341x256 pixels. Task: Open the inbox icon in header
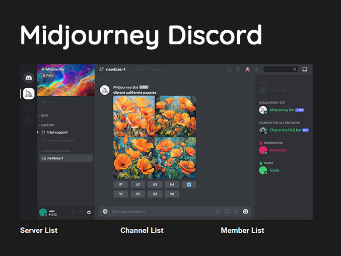tap(305, 70)
